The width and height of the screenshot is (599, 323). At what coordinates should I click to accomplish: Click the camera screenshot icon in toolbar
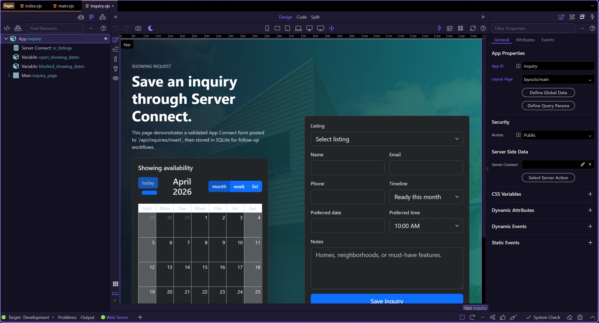[x=138, y=28]
